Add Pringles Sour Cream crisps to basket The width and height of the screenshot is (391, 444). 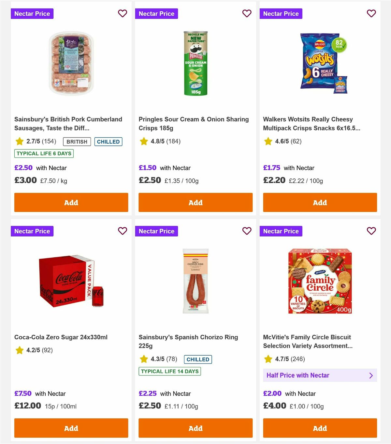(195, 202)
